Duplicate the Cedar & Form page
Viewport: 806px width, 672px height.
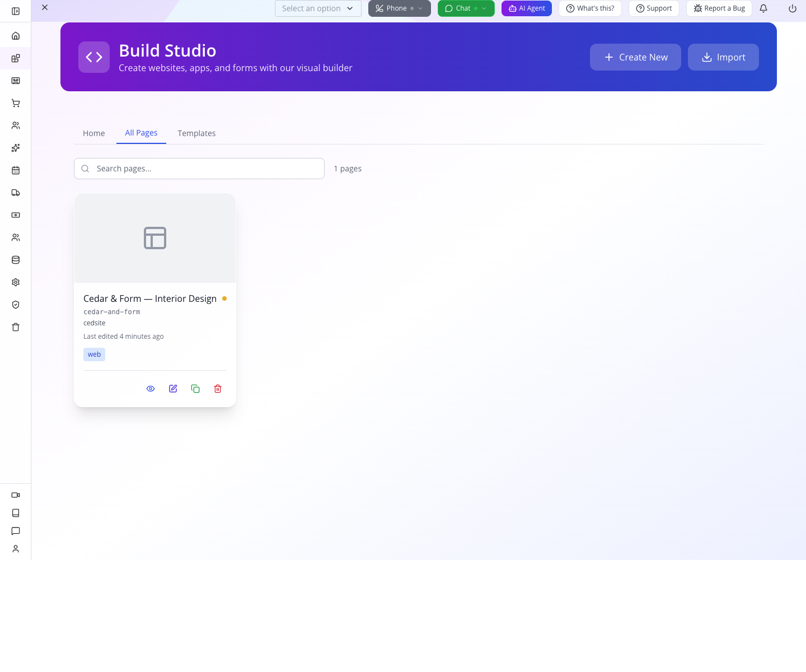pyautogui.click(x=195, y=389)
